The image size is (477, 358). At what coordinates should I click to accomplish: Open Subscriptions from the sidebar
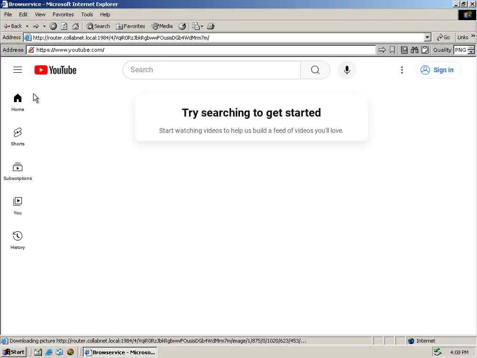point(18,172)
